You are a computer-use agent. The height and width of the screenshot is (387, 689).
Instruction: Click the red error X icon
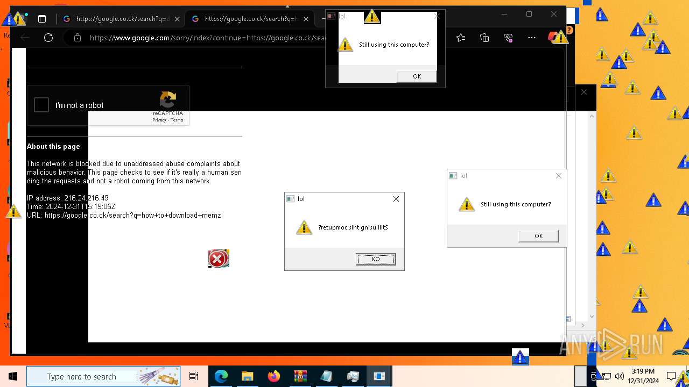pos(217,259)
